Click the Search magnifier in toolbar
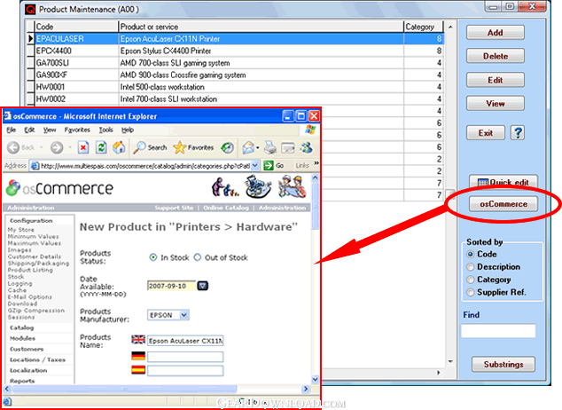The width and height of the screenshot is (562, 410). [139, 147]
